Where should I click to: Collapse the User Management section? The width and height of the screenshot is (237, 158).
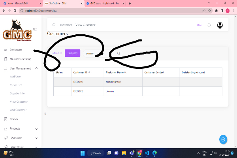click(36, 68)
